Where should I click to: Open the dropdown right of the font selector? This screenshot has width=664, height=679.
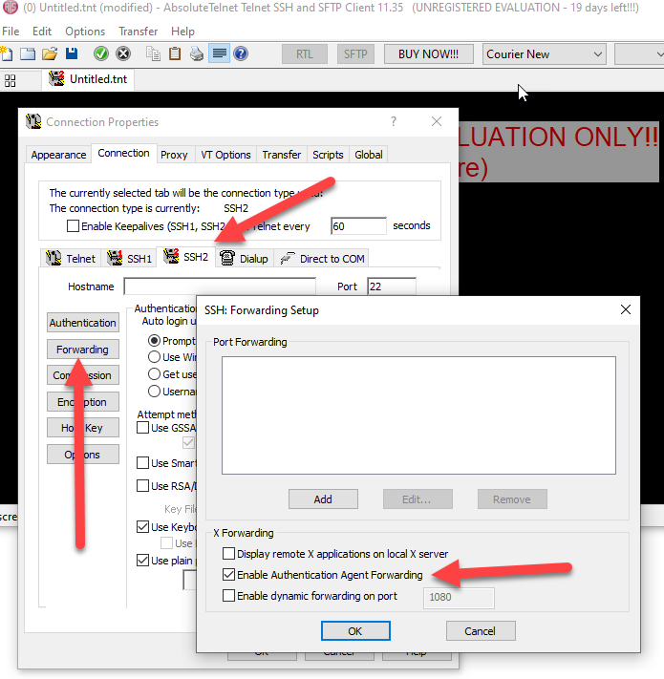tap(638, 54)
